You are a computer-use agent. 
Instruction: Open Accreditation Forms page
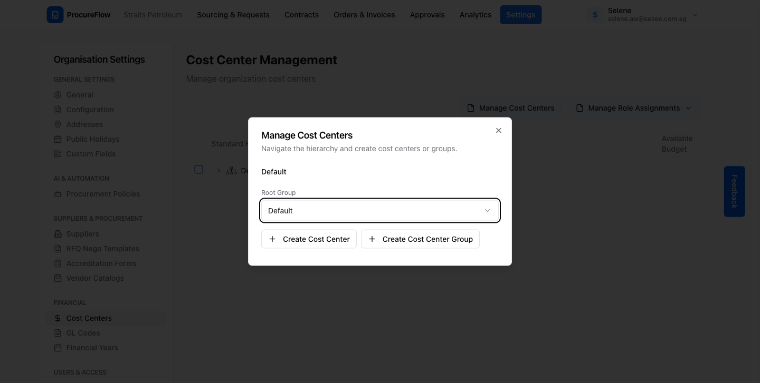point(101,263)
